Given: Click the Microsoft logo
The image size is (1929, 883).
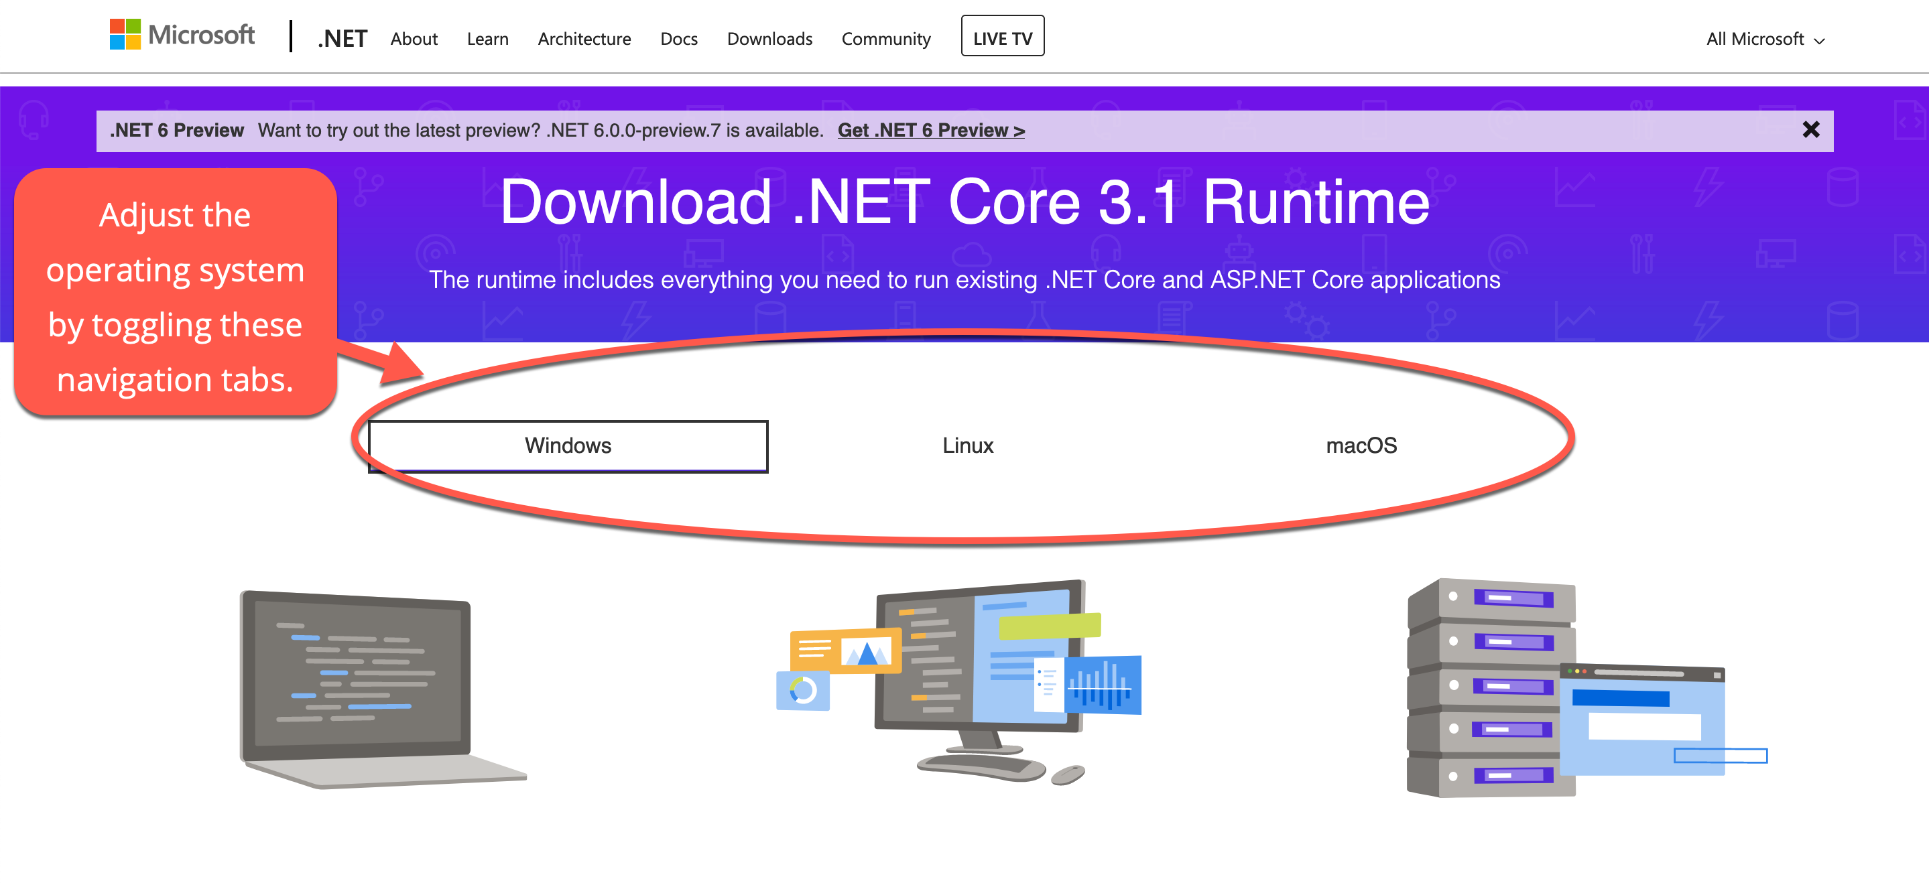Looking at the screenshot, I should (182, 35).
